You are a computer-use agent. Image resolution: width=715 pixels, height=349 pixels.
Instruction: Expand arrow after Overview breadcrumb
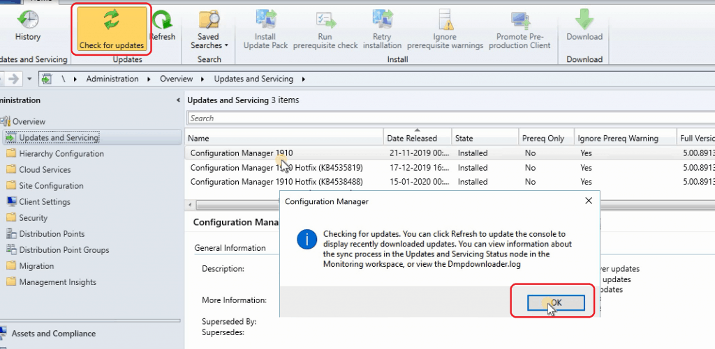tap(203, 79)
